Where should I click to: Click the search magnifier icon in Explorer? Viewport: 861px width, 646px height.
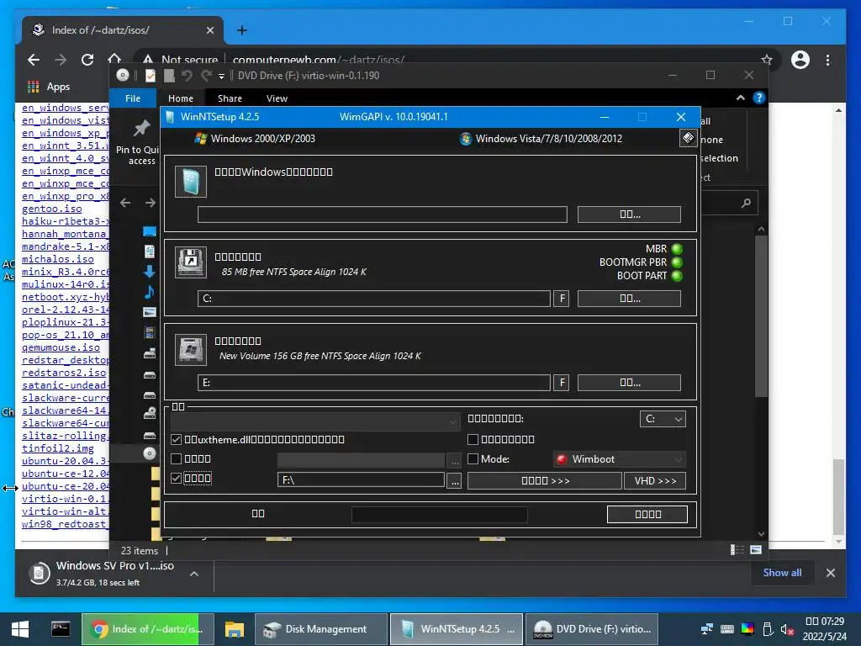tap(746, 204)
